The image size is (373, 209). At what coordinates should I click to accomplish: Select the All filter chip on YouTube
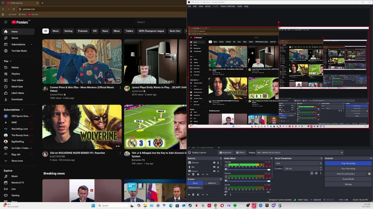point(45,31)
